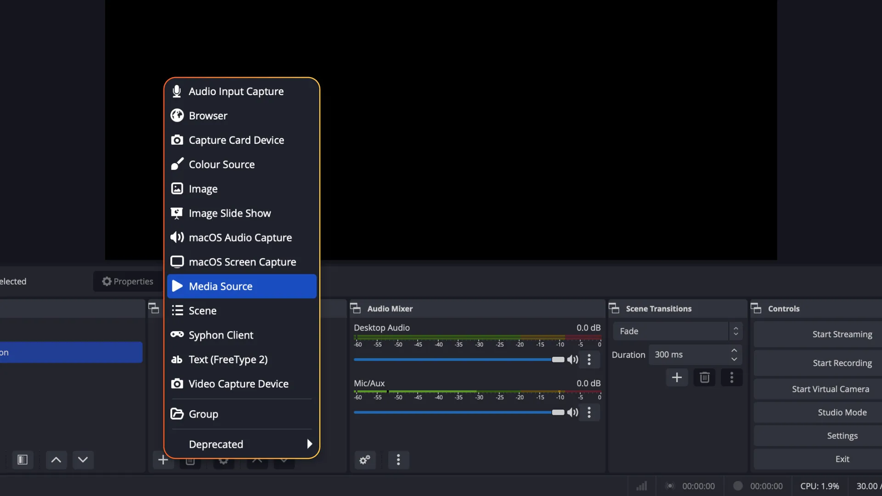Select the Image source entry

242,189
